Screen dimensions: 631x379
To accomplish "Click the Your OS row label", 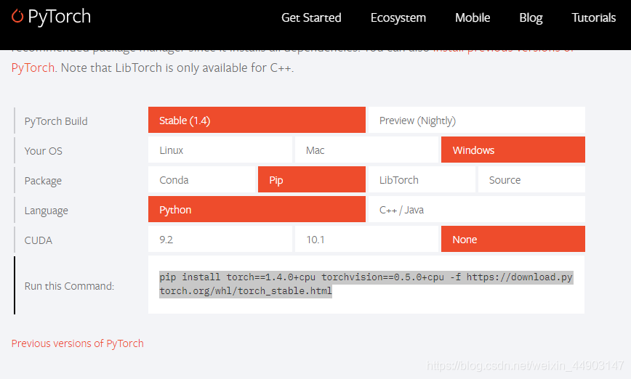I will tap(44, 151).
